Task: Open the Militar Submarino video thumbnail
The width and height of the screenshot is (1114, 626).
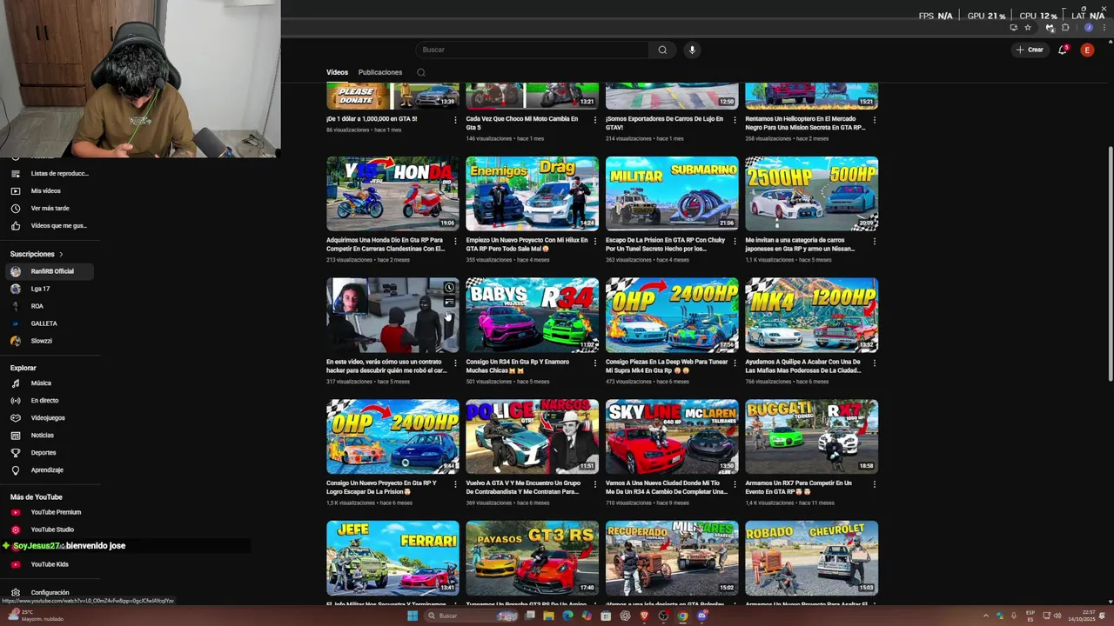Action: point(672,194)
